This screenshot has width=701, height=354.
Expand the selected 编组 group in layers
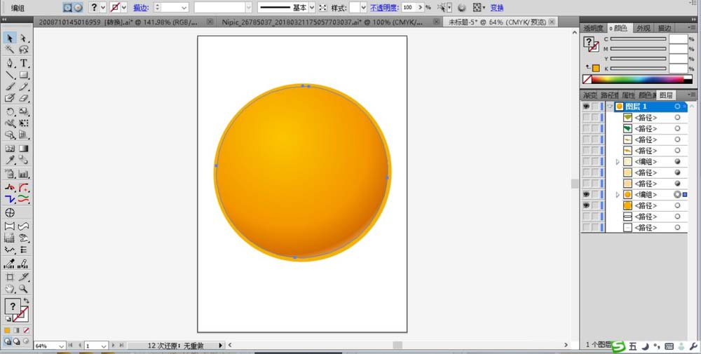tap(618, 194)
